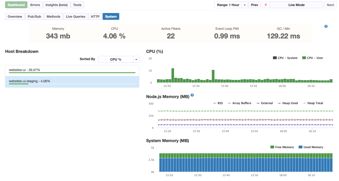The height and width of the screenshot is (181, 339).
Task: Open the Sorted By CPU % dropdown
Action: [x=119, y=59]
